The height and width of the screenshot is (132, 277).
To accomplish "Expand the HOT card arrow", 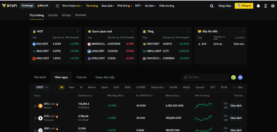I will [x=78, y=32].
